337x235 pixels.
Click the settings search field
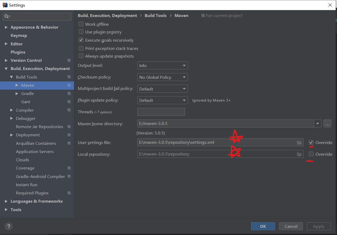pos(37,16)
